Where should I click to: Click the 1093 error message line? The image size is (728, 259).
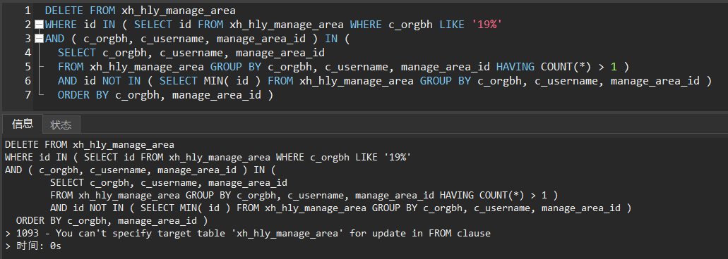click(x=248, y=233)
